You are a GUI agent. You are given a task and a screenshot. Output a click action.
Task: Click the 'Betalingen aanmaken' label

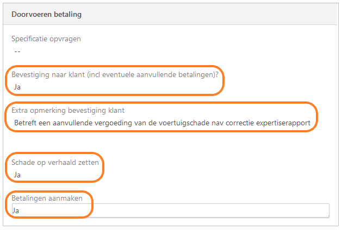tap(47, 199)
